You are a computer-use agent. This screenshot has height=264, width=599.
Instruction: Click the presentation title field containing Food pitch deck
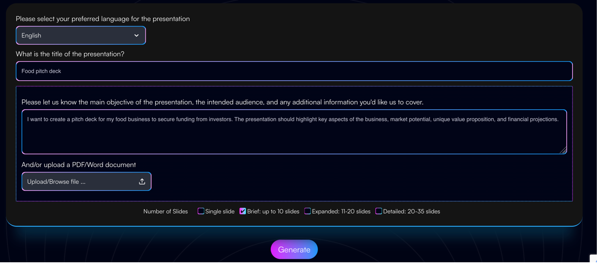click(x=294, y=71)
